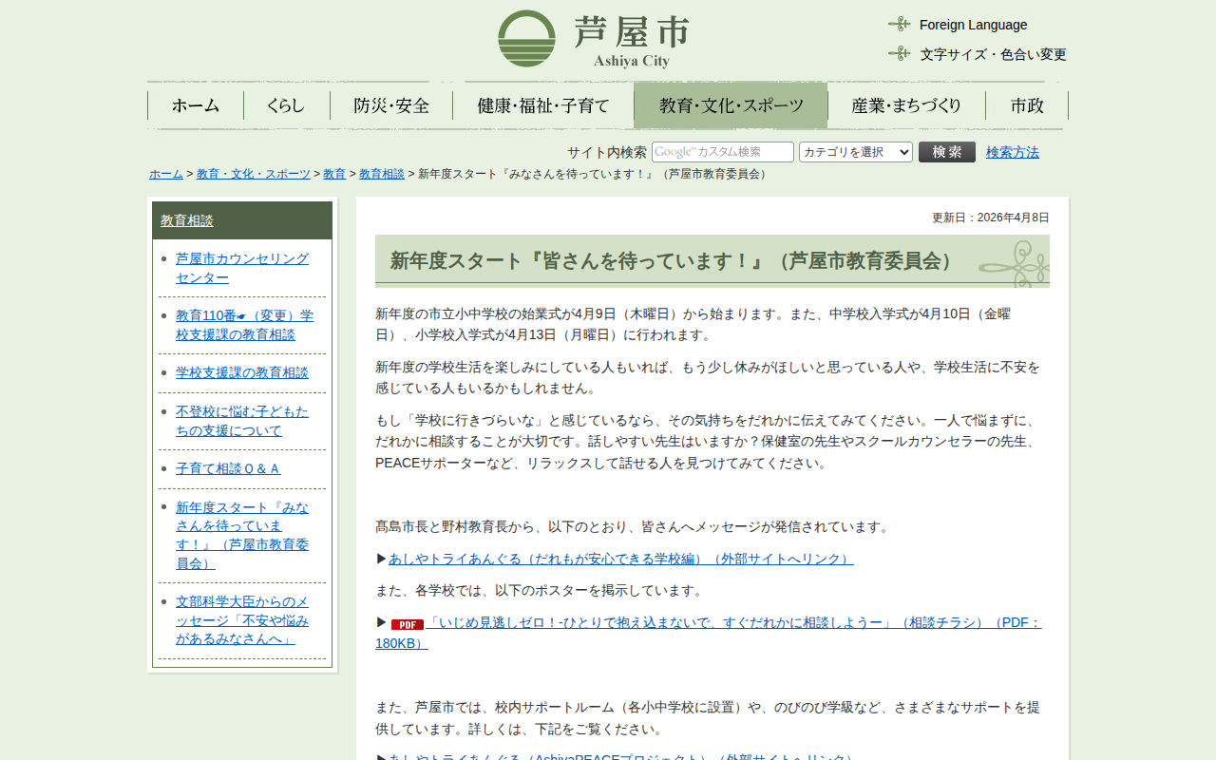Select the 教育・文化・スポーツ tab
The width and height of the screenshot is (1216, 760).
[731, 105]
